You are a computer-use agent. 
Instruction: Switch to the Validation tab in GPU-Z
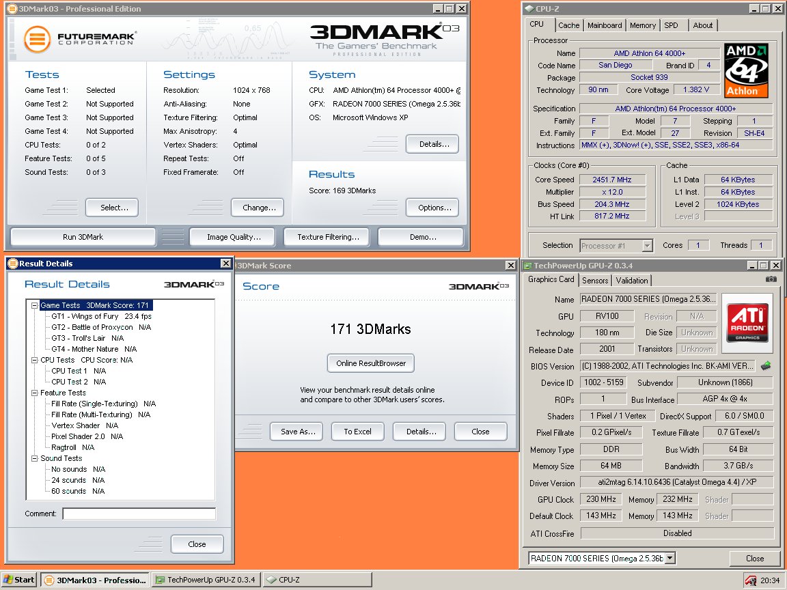(631, 281)
